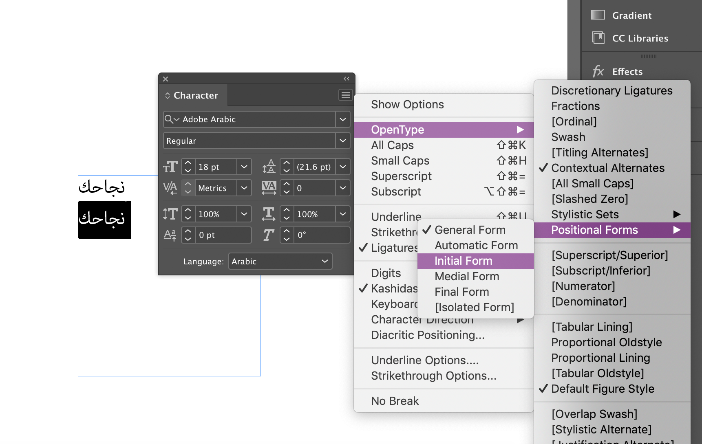Click the leading icon in Character panel
The image size is (702, 444).
click(x=269, y=167)
